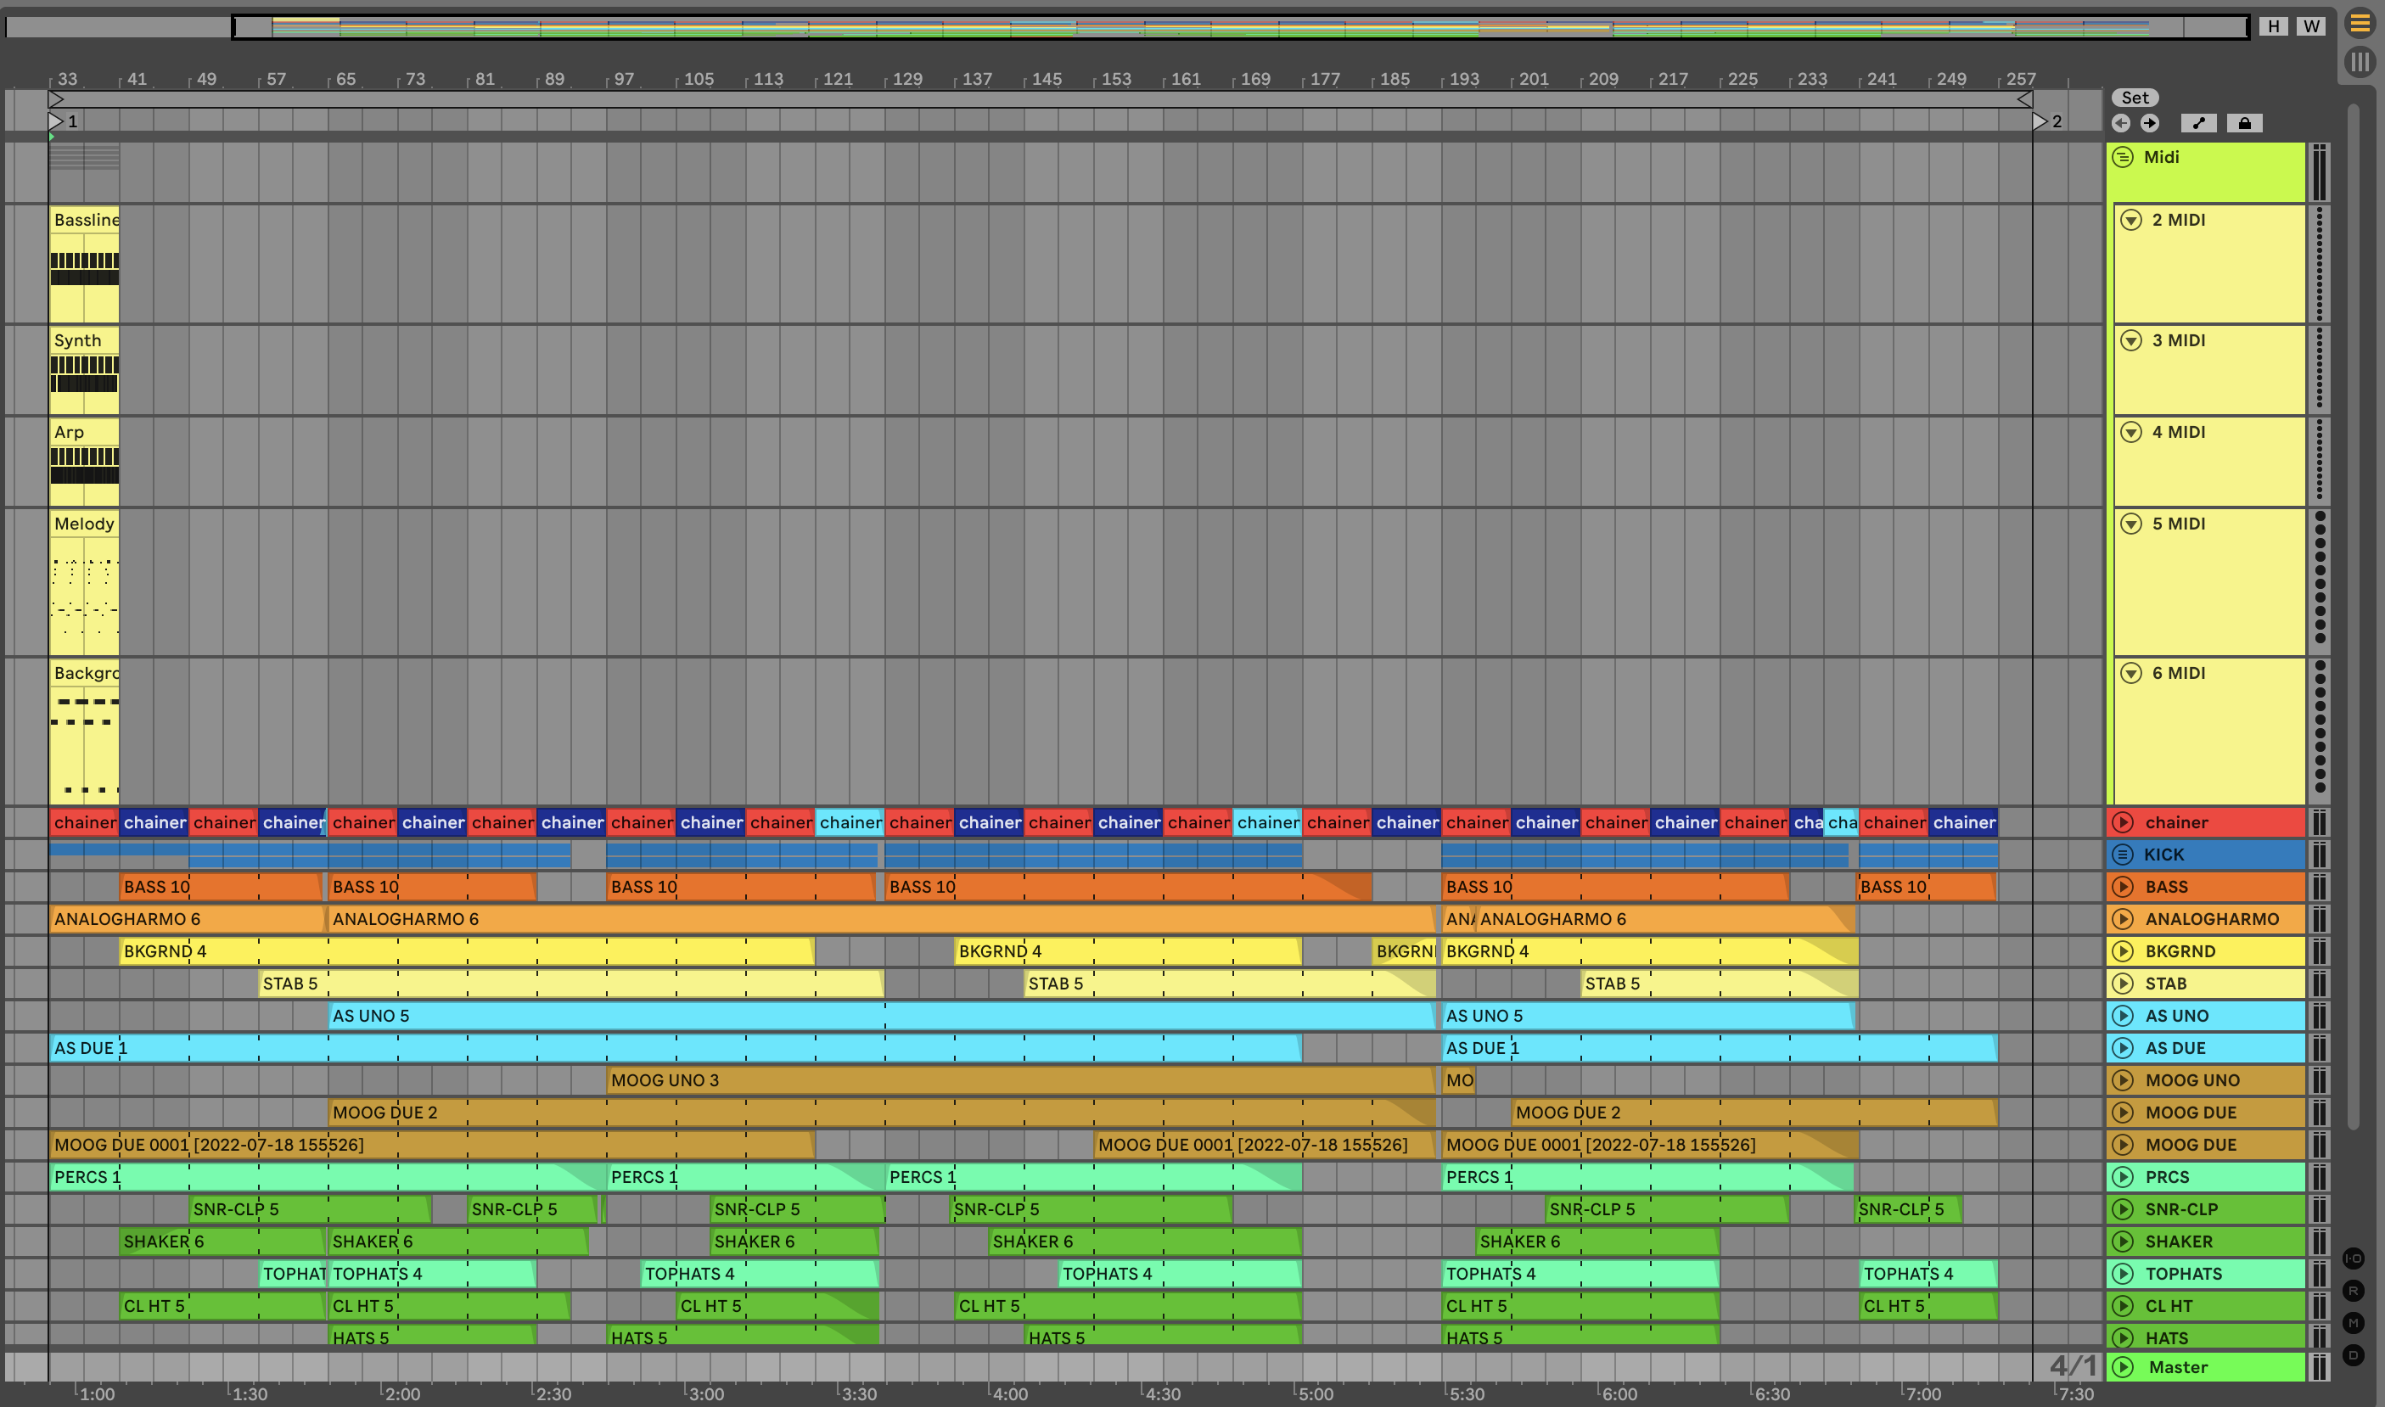The image size is (2385, 1407).
Task: Show or hide Track Delay D button
Action: (x=2354, y=1356)
